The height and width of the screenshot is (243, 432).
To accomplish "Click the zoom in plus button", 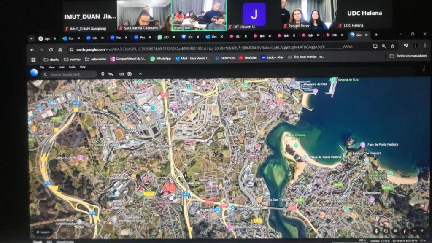I will tap(422, 231).
